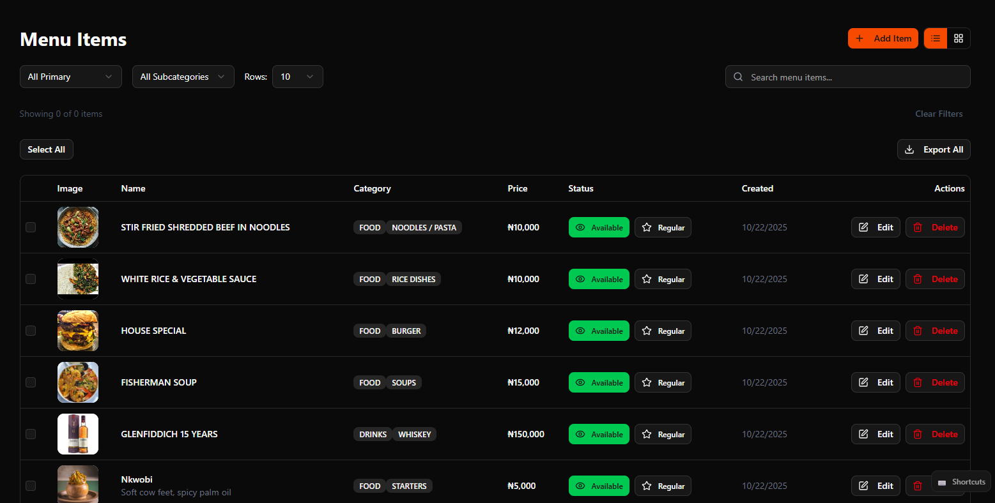Viewport: 995px width, 503px height.
Task: Click the Export All download button
Action: 934,149
